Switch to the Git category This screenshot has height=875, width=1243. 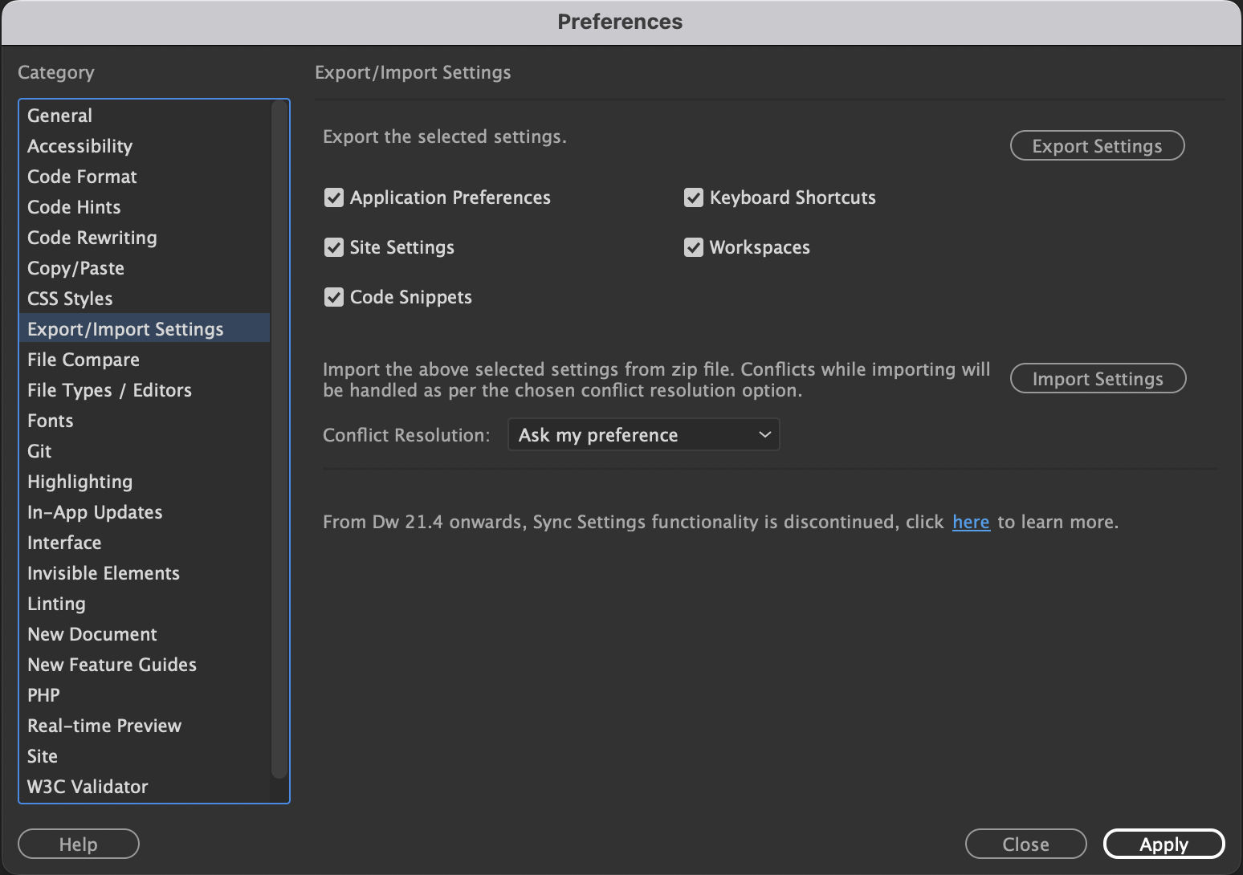[39, 450]
